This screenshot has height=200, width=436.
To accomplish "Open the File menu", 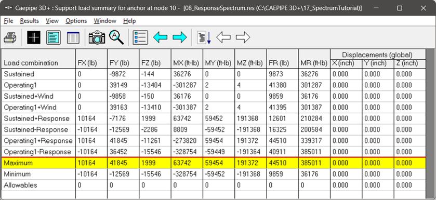I will [x=9, y=21].
